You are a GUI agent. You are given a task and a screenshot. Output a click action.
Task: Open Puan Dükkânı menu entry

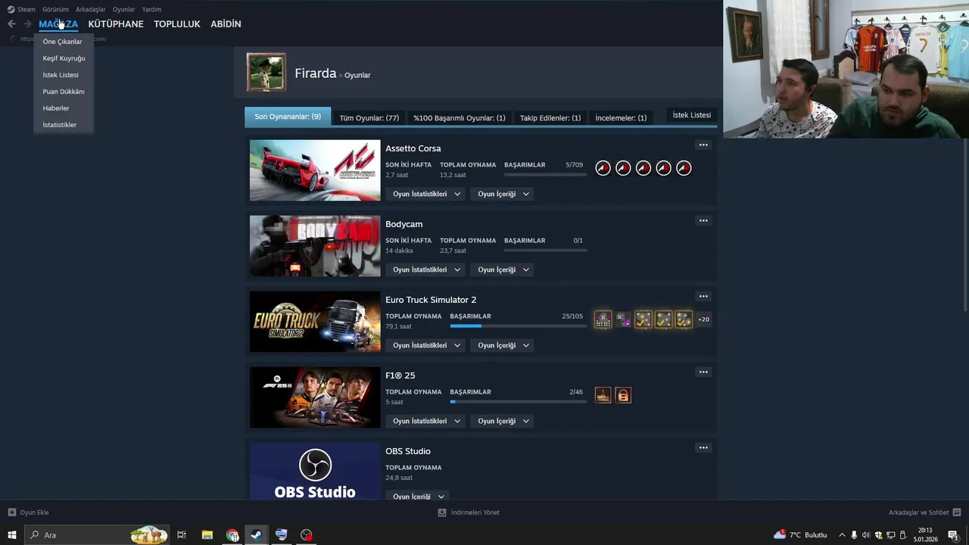pos(64,92)
